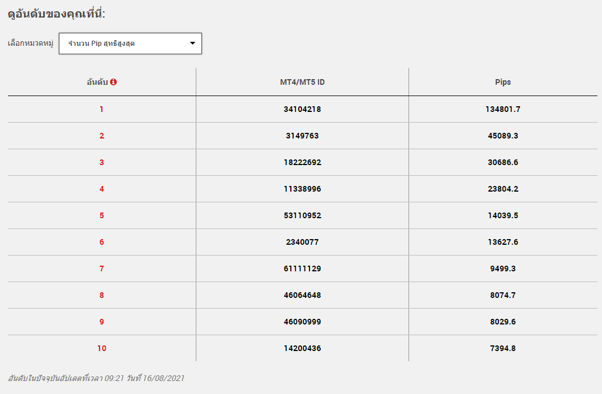Click the update timestamp 09:21 16/08/2021 note
This screenshot has height=394, width=602.
click(x=96, y=378)
